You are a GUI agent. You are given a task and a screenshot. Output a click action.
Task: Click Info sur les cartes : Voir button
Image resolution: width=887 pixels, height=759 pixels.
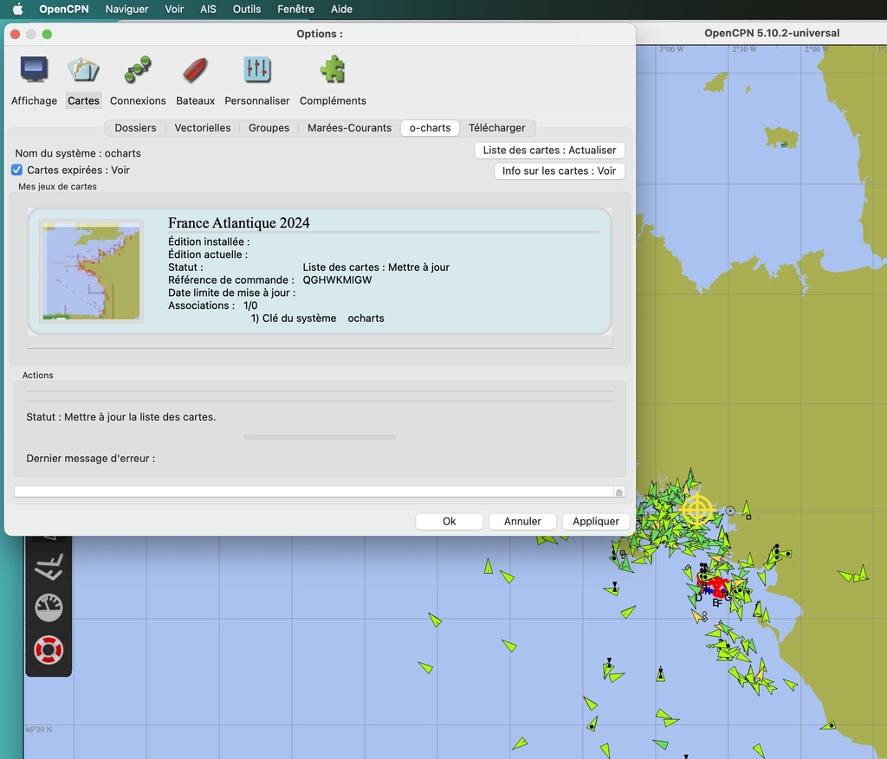click(559, 171)
